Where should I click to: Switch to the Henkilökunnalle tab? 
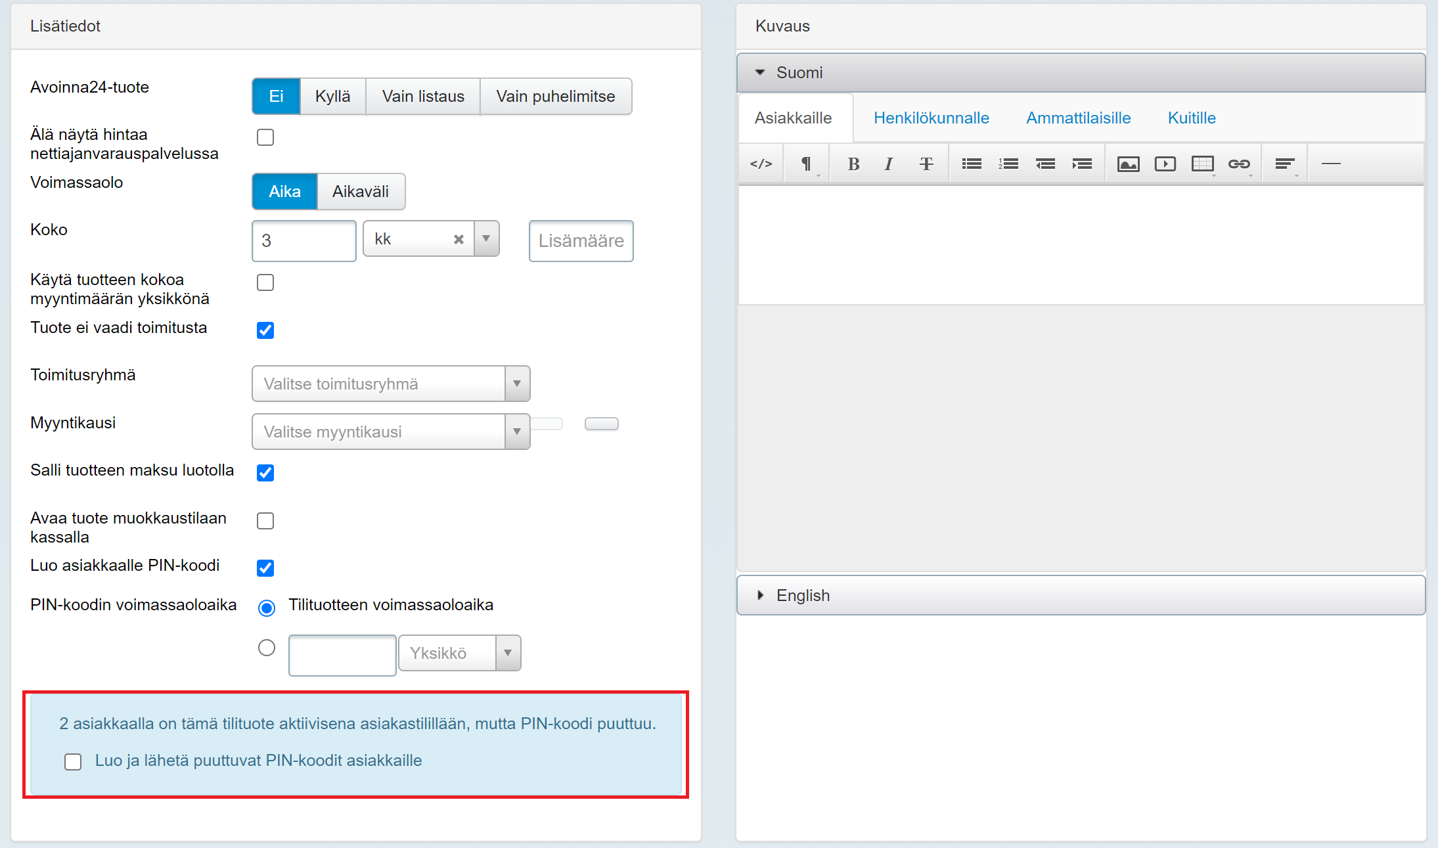tap(931, 118)
